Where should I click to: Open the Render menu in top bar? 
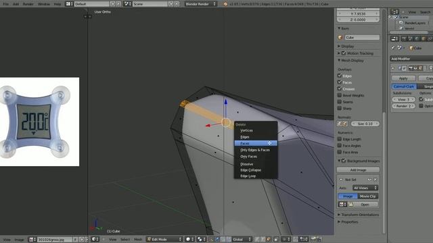point(28,4)
